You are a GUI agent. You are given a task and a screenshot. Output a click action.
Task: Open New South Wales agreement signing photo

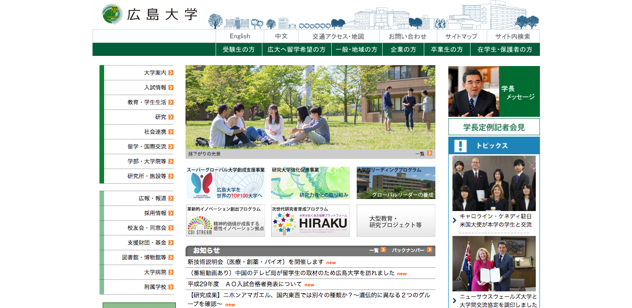coord(494,264)
